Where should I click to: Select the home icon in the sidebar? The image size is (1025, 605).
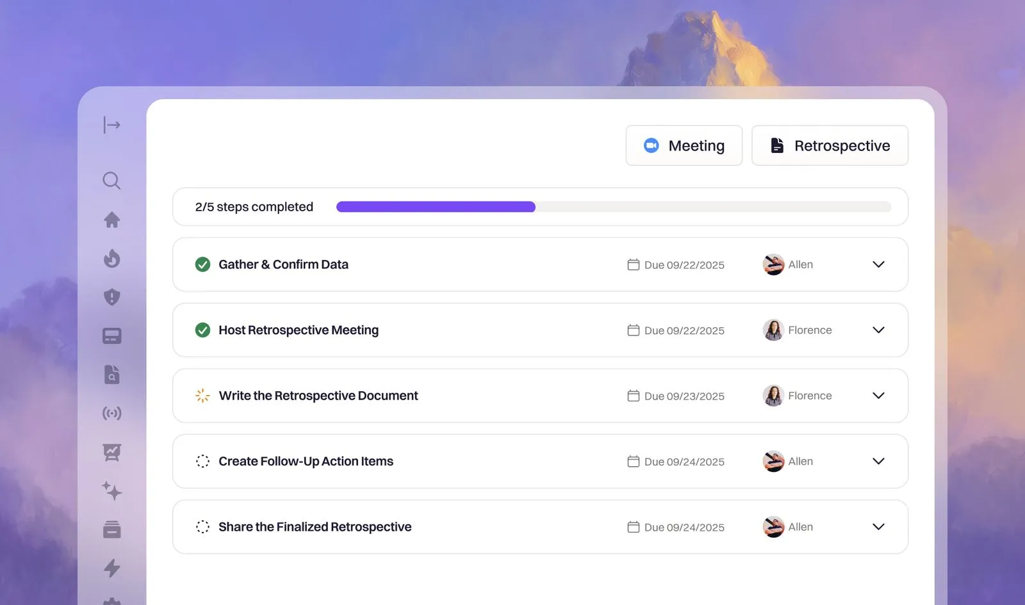tap(111, 220)
